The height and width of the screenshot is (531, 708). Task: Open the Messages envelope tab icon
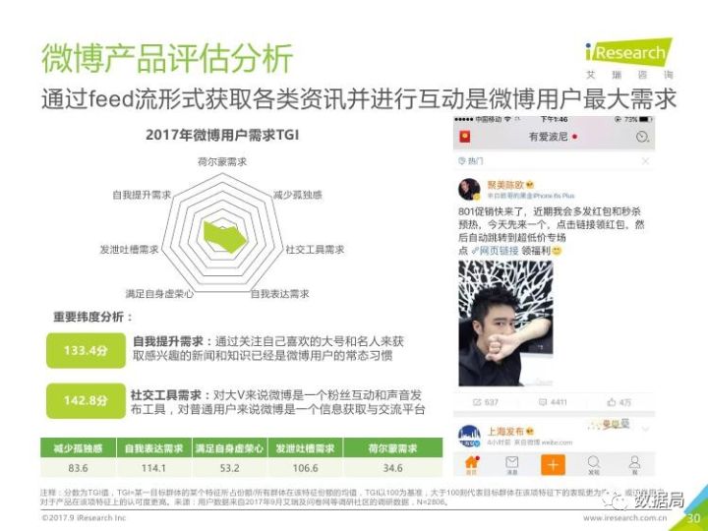[511, 464]
